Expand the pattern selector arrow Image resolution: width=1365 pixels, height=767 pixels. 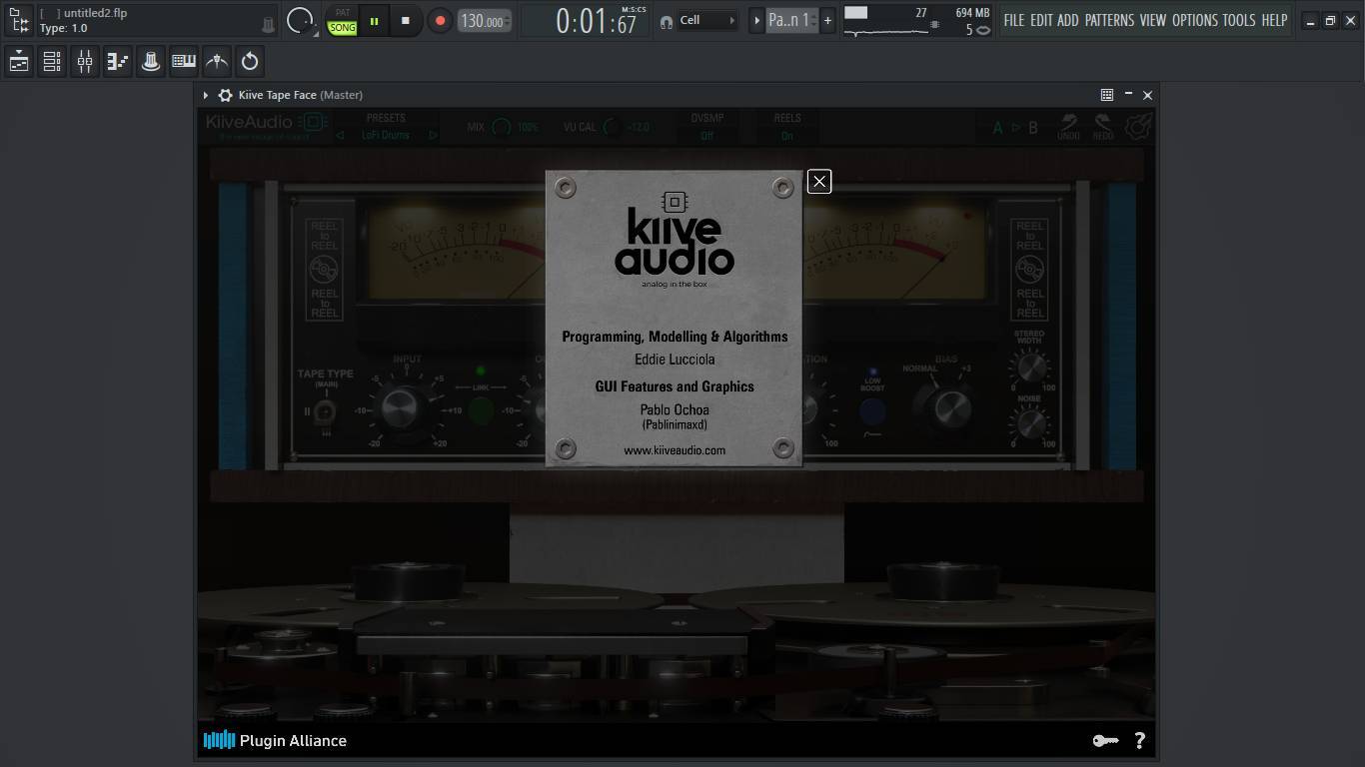756,20
